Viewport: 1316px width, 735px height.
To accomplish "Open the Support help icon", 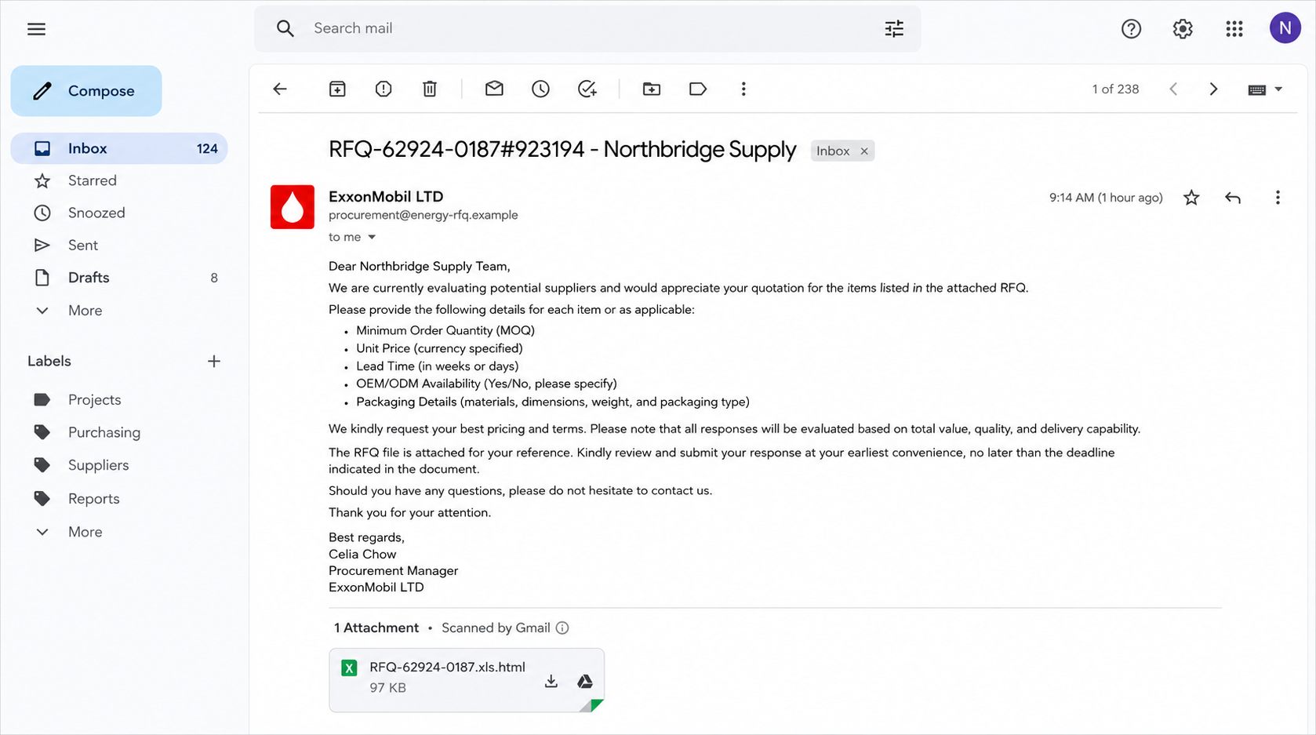I will coord(1131,29).
